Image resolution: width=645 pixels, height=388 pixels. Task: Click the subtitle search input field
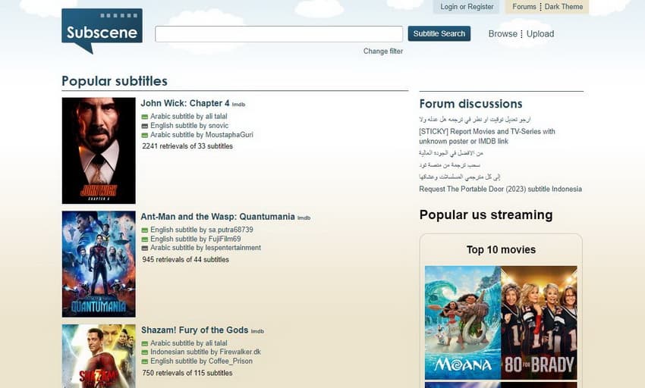click(x=279, y=33)
